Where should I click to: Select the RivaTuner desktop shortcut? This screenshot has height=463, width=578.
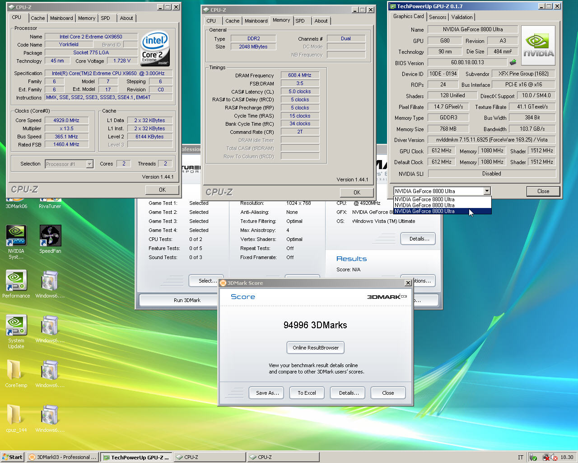(x=50, y=203)
